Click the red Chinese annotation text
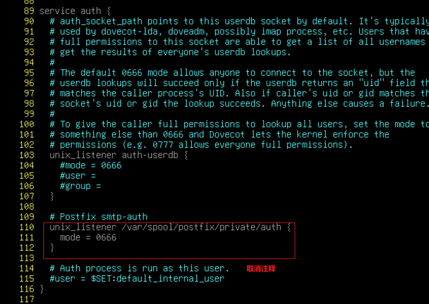The width and height of the screenshot is (429, 304). click(x=261, y=269)
